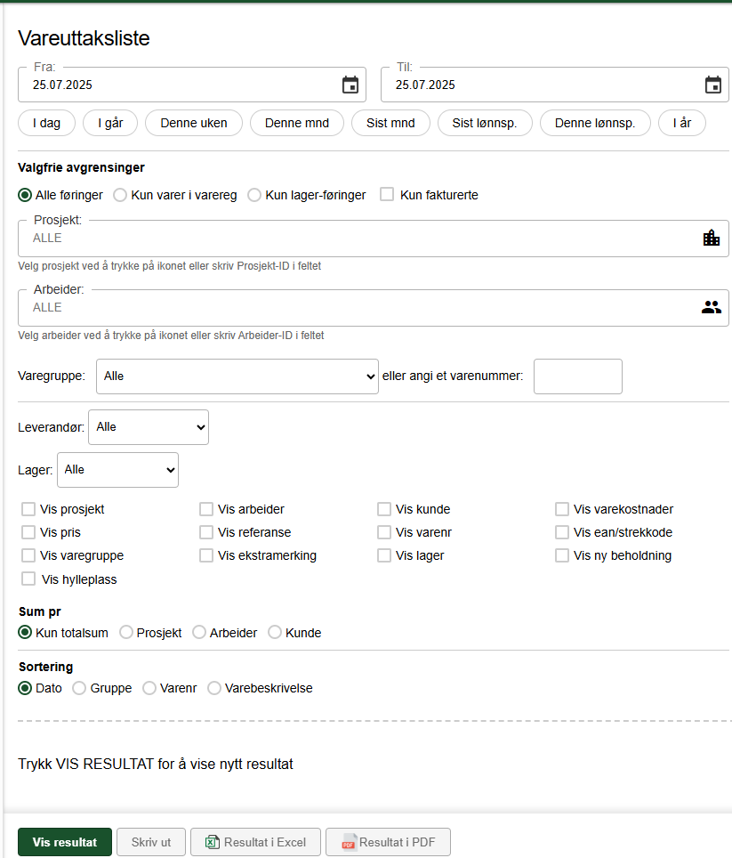
Task: Check Vis ekstramerking box
Action: coord(206,555)
